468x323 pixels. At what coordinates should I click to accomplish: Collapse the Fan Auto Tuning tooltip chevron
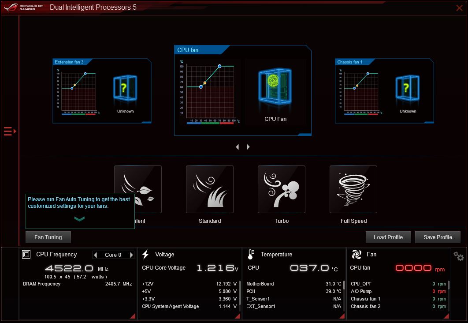pos(80,218)
